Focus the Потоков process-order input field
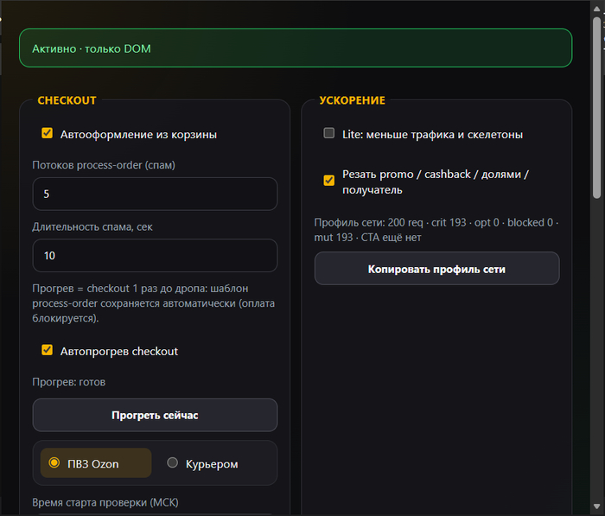This screenshot has height=516, width=605. click(x=155, y=194)
